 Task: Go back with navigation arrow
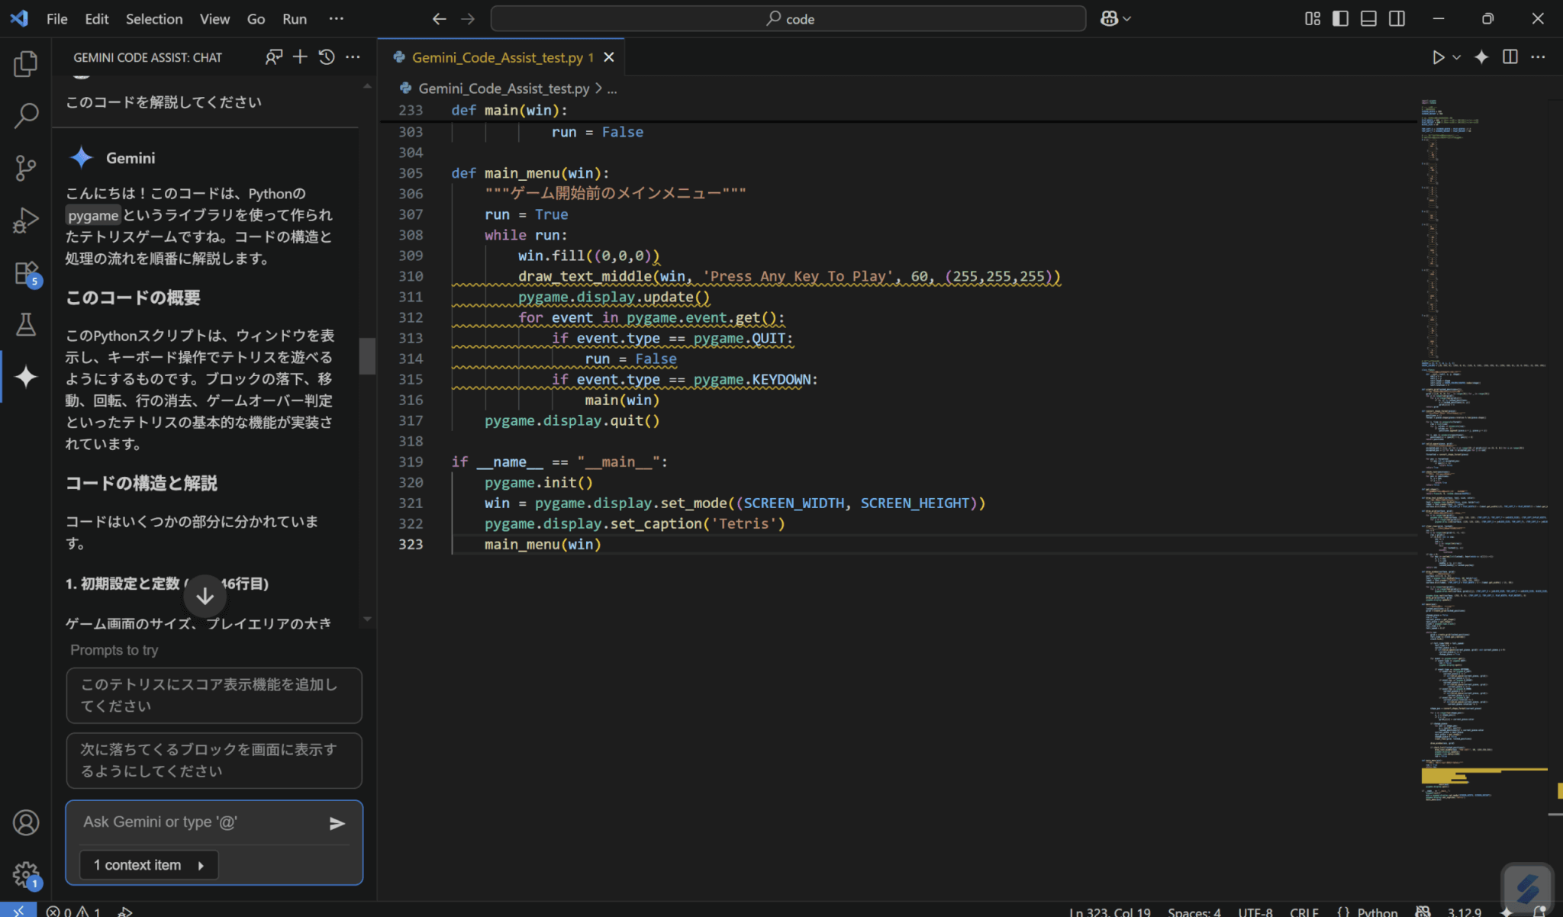tap(439, 18)
